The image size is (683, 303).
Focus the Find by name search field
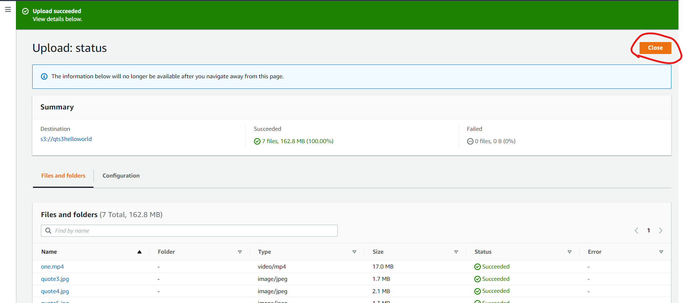[x=189, y=231]
